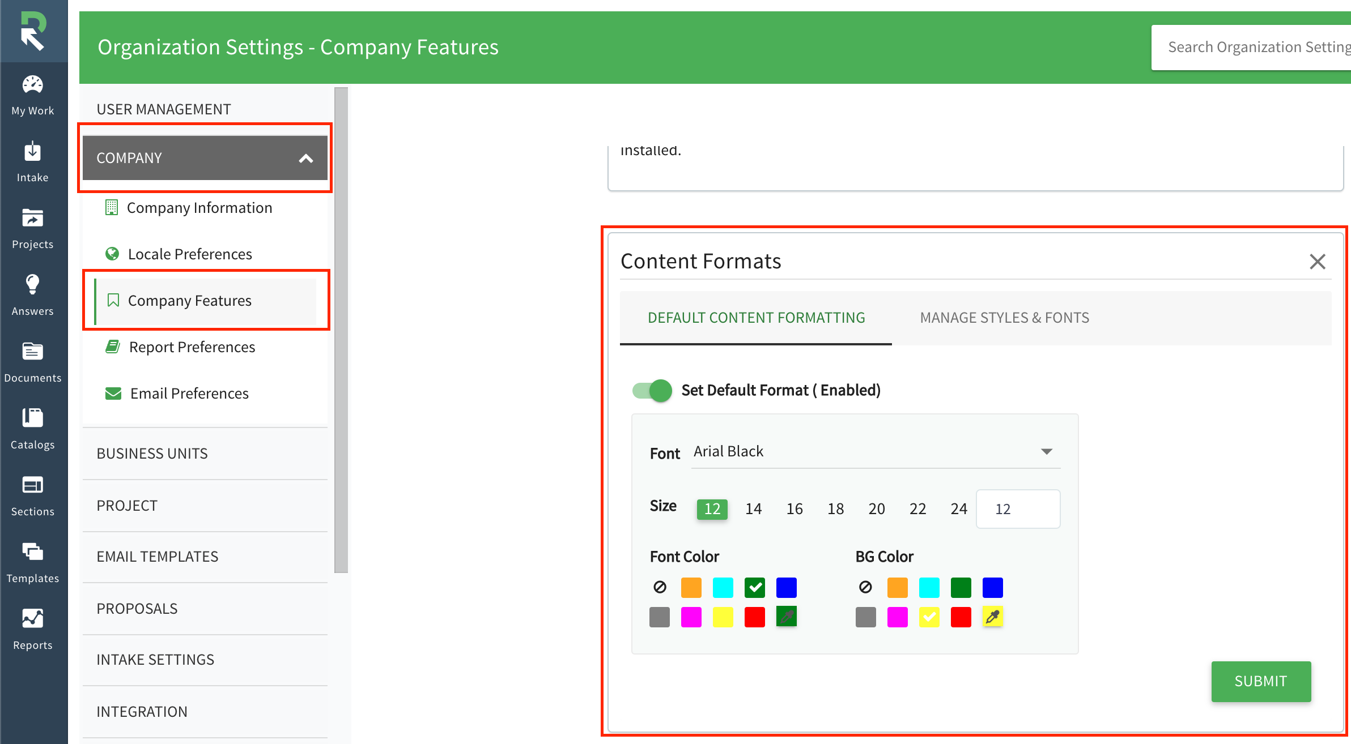Expand PROJECT section
Screen dimensions: 1351x744
pyautogui.click(x=205, y=506)
